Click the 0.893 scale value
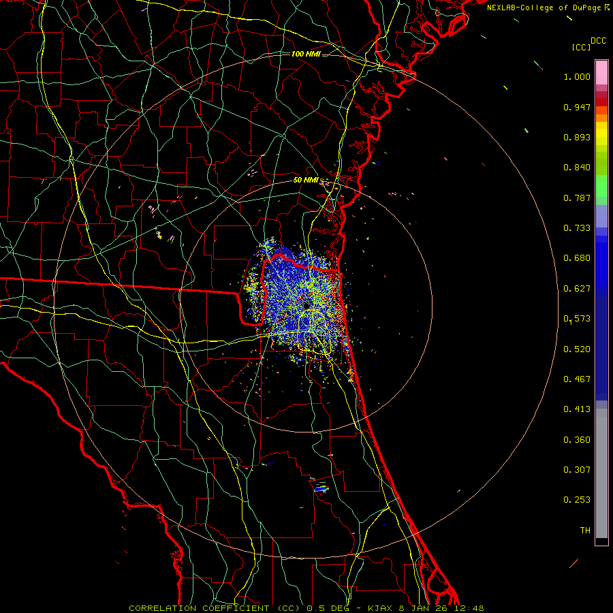 577,137
